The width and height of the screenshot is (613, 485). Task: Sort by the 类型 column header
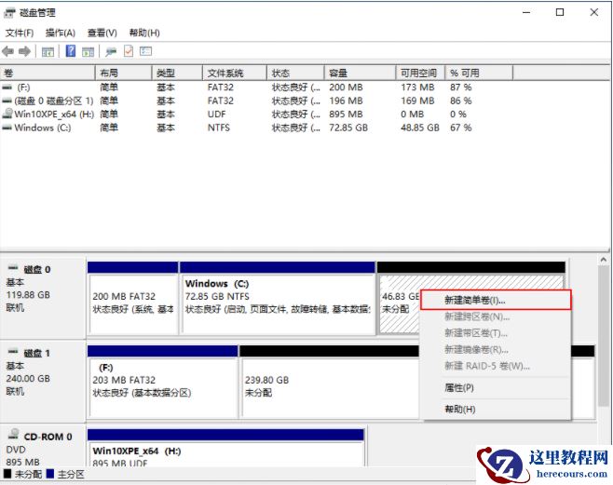click(177, 73)
